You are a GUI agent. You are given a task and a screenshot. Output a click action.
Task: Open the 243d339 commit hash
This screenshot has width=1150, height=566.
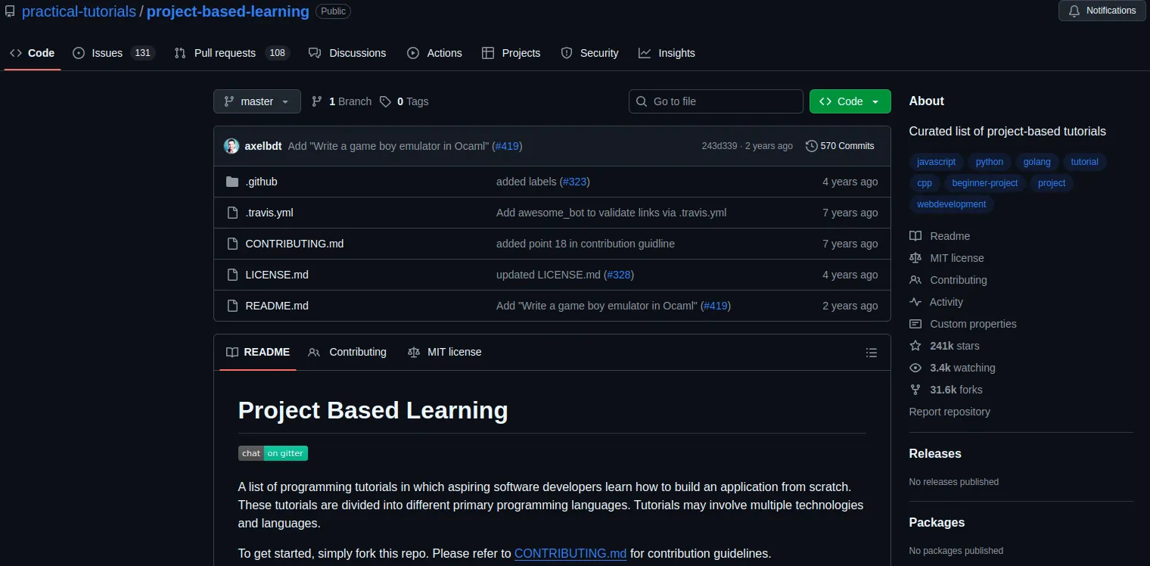tap(719, 146)
